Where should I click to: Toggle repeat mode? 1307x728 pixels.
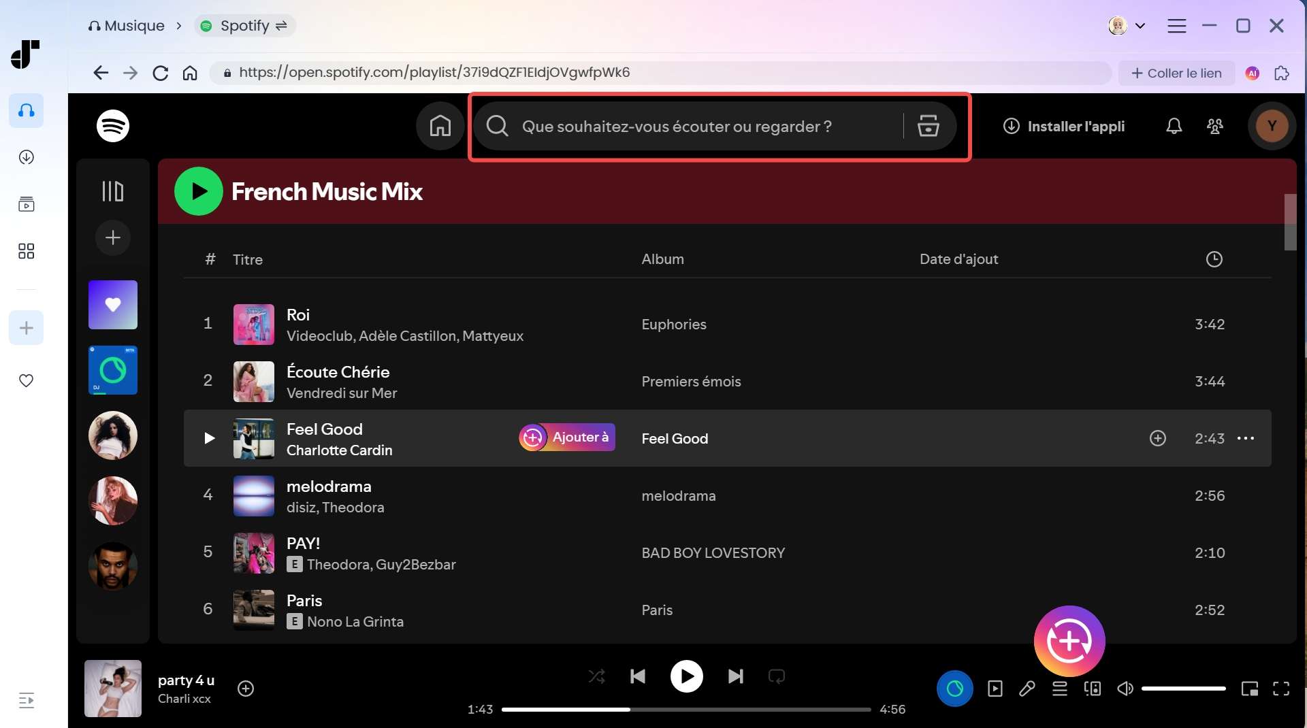click(777, 676)
